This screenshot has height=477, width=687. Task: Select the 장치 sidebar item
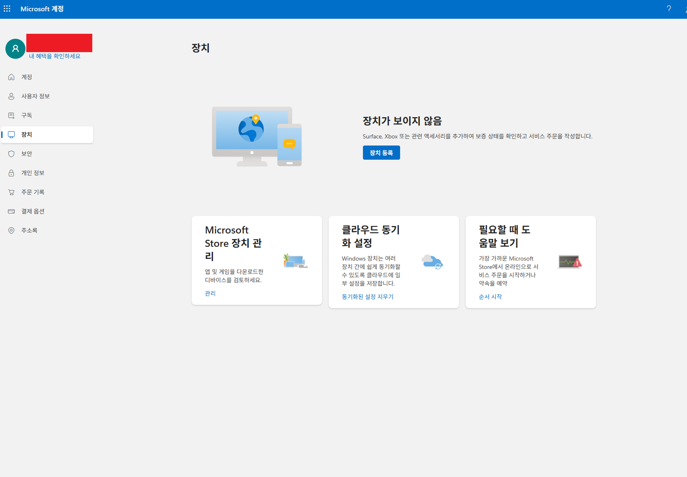47,135
